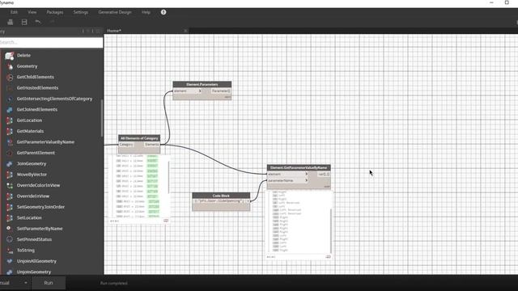Click the library panel vertical scrollbar

pos(102,118)
